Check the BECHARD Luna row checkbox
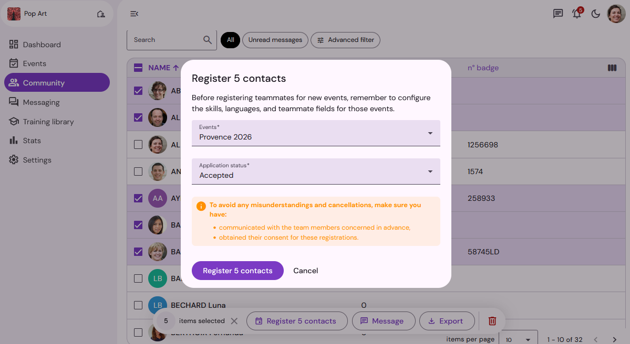630x344 pixels. (138, 305)
